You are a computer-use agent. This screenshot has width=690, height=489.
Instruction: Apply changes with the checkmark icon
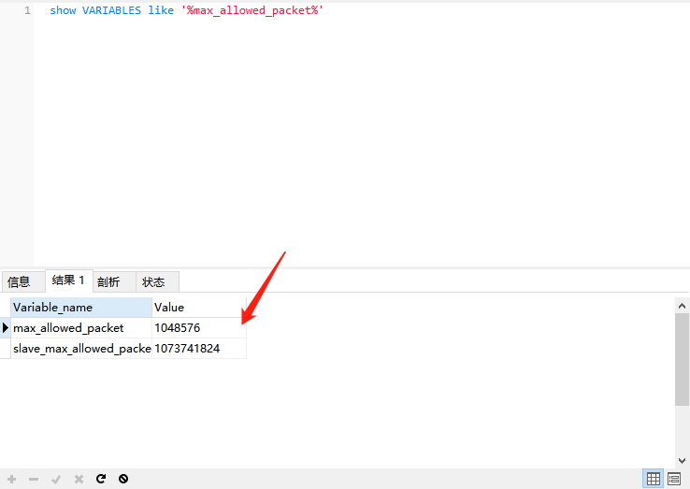56,479
